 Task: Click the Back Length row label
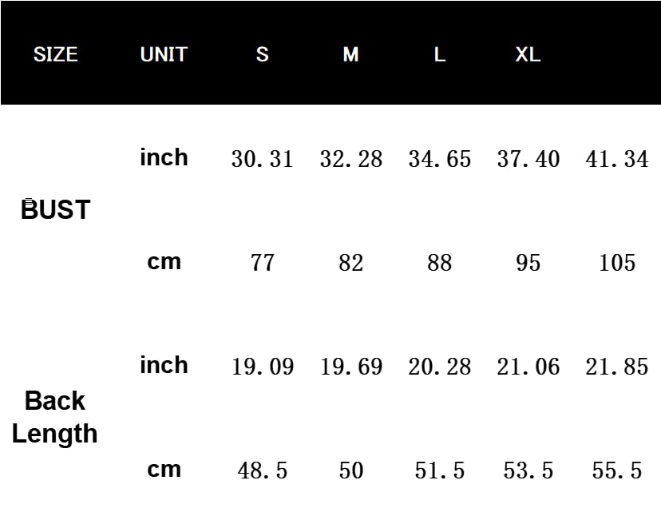click(55, 417)
